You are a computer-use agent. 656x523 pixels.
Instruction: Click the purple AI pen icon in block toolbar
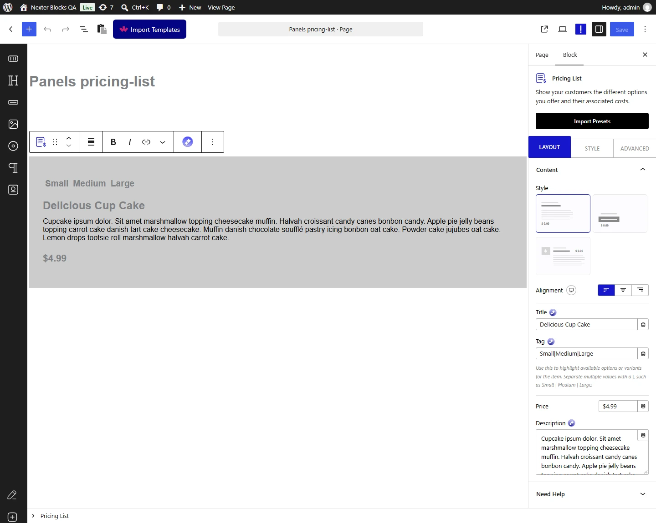188,142
